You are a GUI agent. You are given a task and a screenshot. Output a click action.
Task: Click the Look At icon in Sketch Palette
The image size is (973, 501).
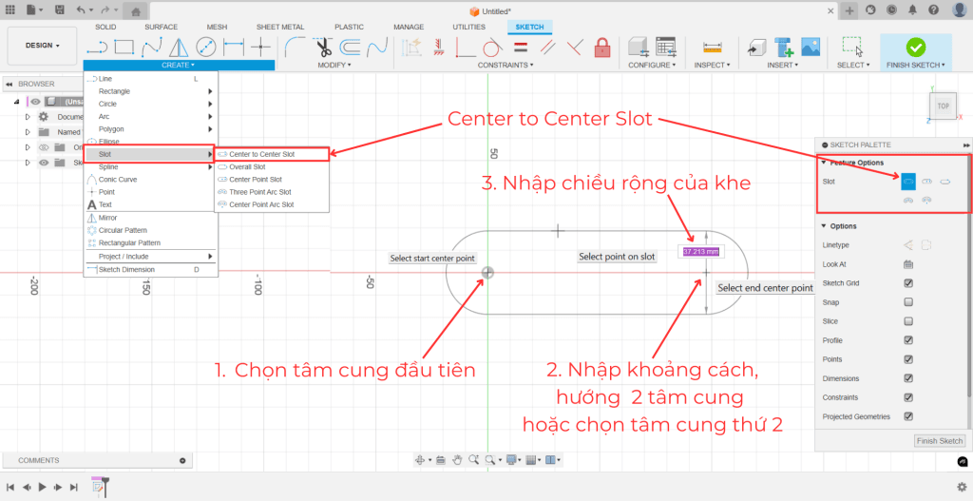click(x=908, y=264)
